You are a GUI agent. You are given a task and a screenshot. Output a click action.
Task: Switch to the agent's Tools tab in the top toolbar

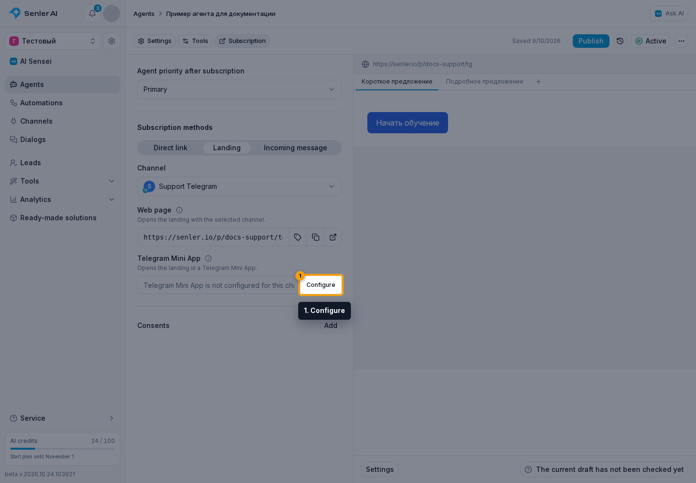pyautogui.click(x=195, y=41)
